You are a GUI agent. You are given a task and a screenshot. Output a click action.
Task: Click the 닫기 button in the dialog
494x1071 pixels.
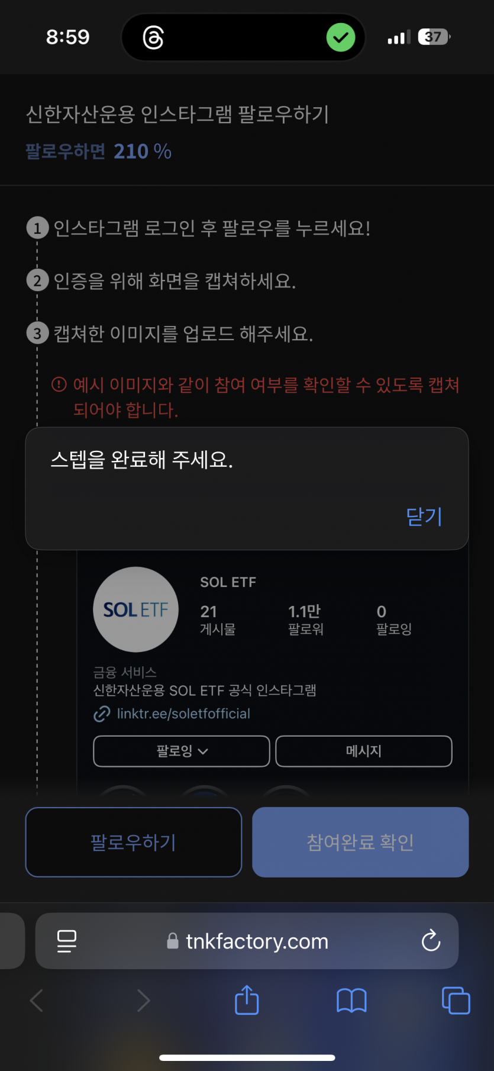coord(424,516)
